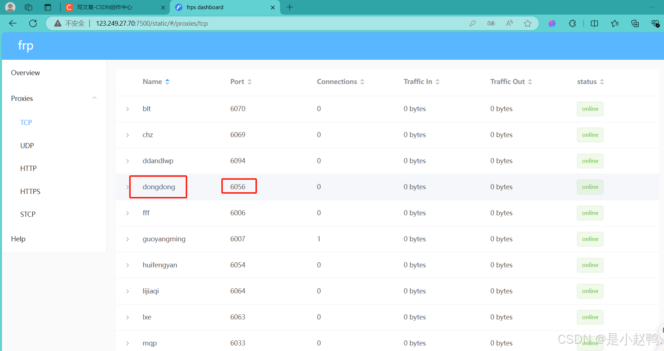Viewport: 664px width, 351px height.
Task: Select port value 6070
Action: 238,109
